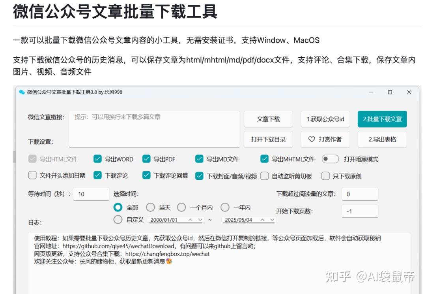Click the down arrow on the 2000/01/01 date
The width and height of the screenshot is (426, 294).
coord(200,220)
